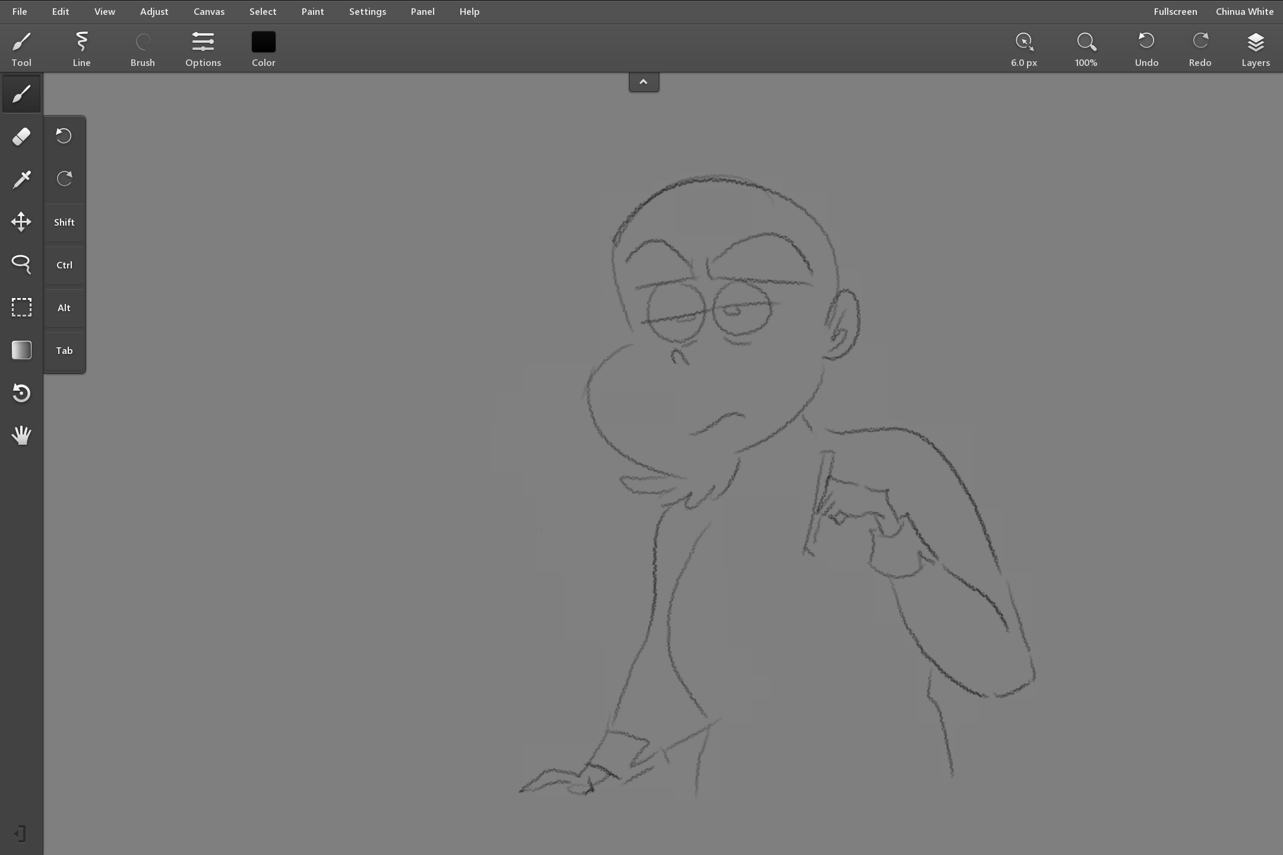Select the Lasso selection tool
Screen dimensions: 1283x855
pos(21,264)
